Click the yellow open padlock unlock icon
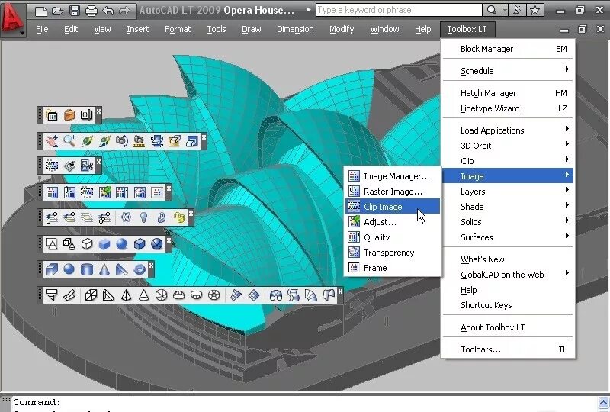Viewport: 610px width, 412px height. (x=178, y=217)
